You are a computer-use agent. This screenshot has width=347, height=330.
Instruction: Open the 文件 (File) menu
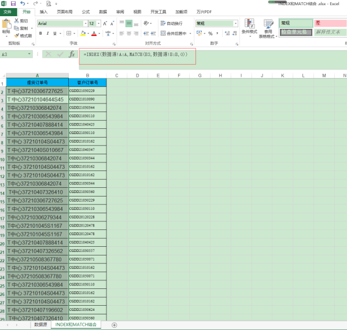coord(8,12)
